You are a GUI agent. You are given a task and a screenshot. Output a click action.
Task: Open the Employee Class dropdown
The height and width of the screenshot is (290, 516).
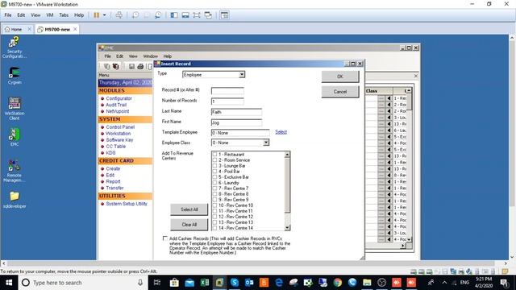click(266, 143)
